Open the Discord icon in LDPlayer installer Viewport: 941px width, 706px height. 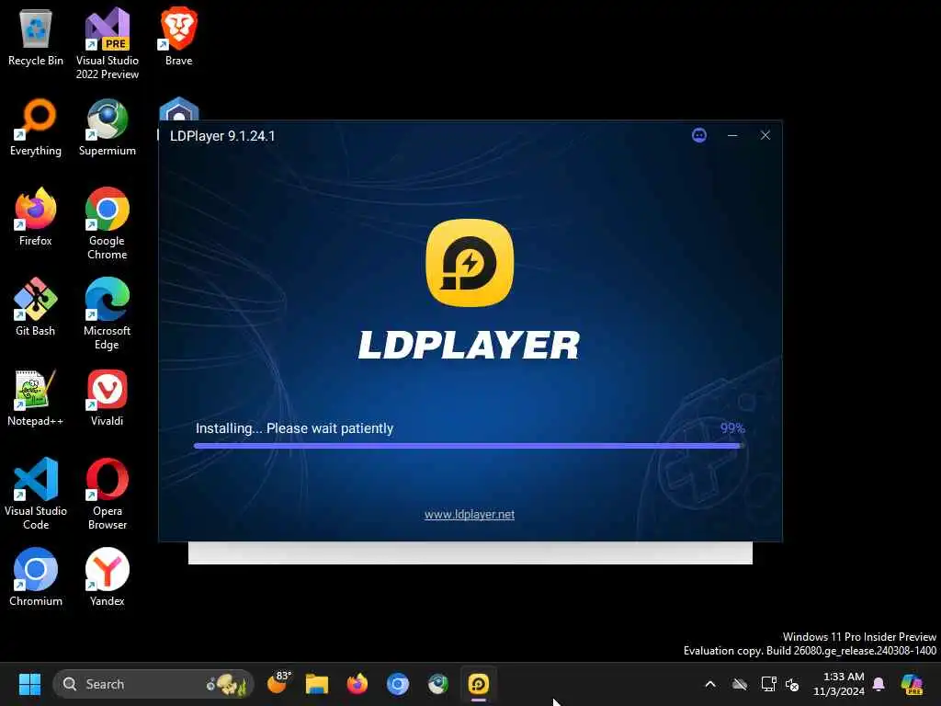coord(699,135)
